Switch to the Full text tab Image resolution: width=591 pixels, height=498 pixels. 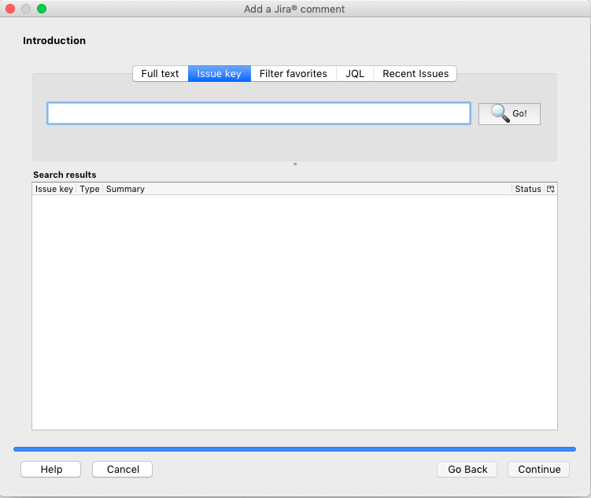click(x=160, y=73)
